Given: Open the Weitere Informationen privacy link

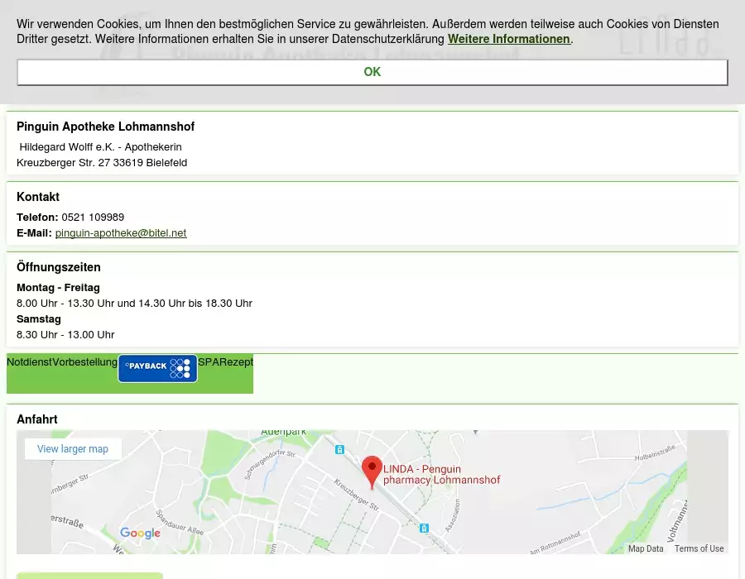Looking at the screenshot, I should coord(508,39).
